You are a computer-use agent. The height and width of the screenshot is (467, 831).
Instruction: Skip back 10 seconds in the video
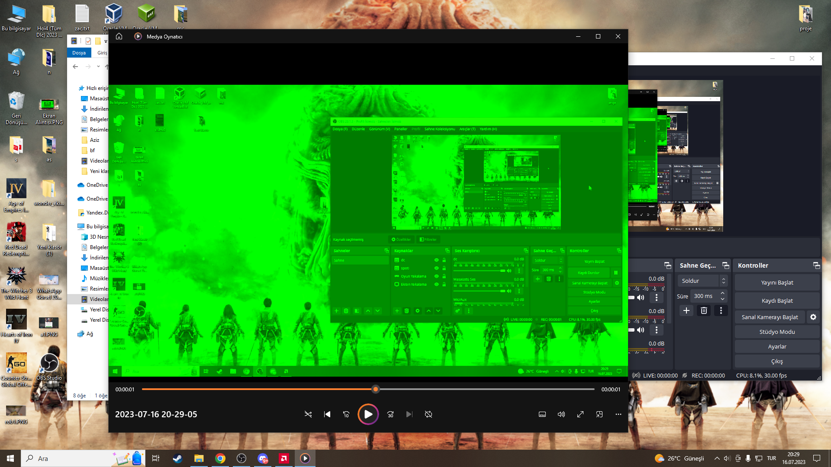pos(346,414)
